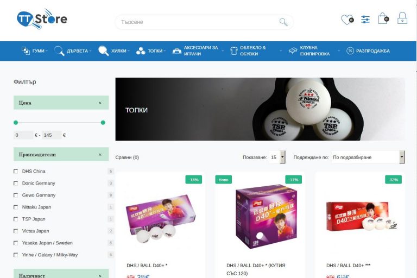Open the compare sliders icon in header

(365, 20)
